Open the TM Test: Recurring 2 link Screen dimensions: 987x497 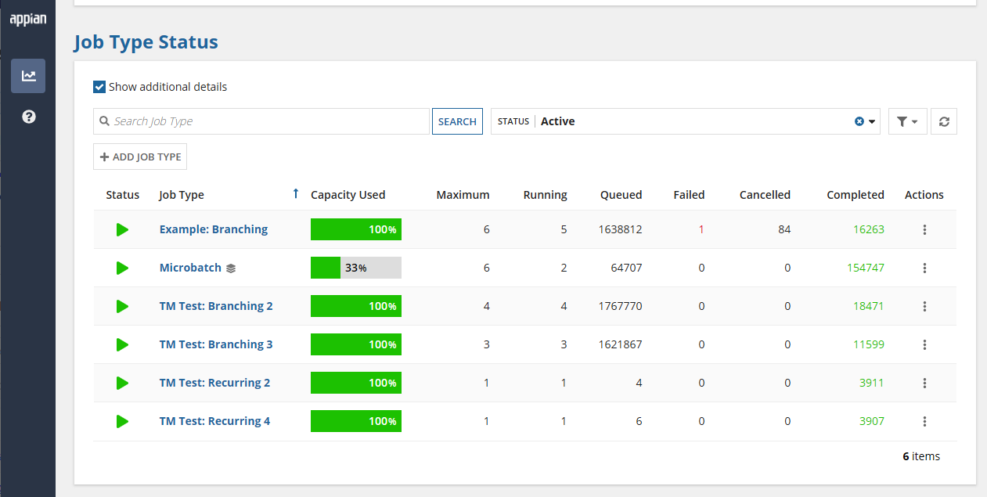click(x=214, y=383)
